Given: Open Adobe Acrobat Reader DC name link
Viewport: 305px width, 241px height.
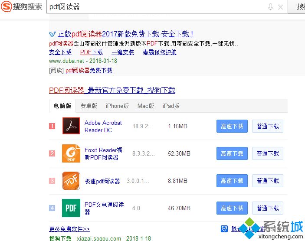Looking at the screenshot, I should 103,126.
